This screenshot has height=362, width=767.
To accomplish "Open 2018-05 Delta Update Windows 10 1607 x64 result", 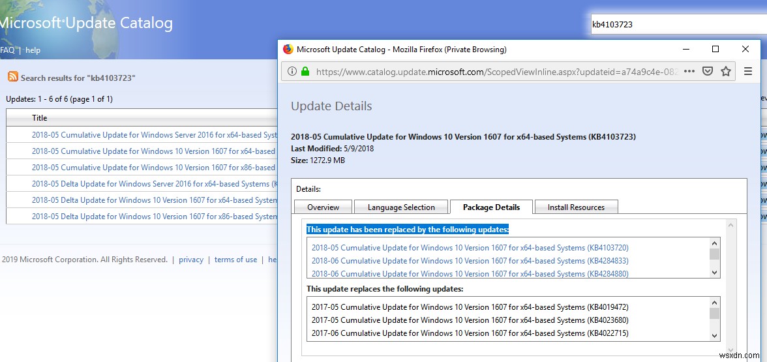I will [155, 200].
